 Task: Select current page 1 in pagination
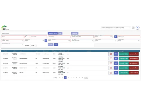click(65, 77)
